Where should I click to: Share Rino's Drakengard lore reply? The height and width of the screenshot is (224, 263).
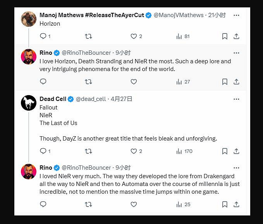pos(236,204)
